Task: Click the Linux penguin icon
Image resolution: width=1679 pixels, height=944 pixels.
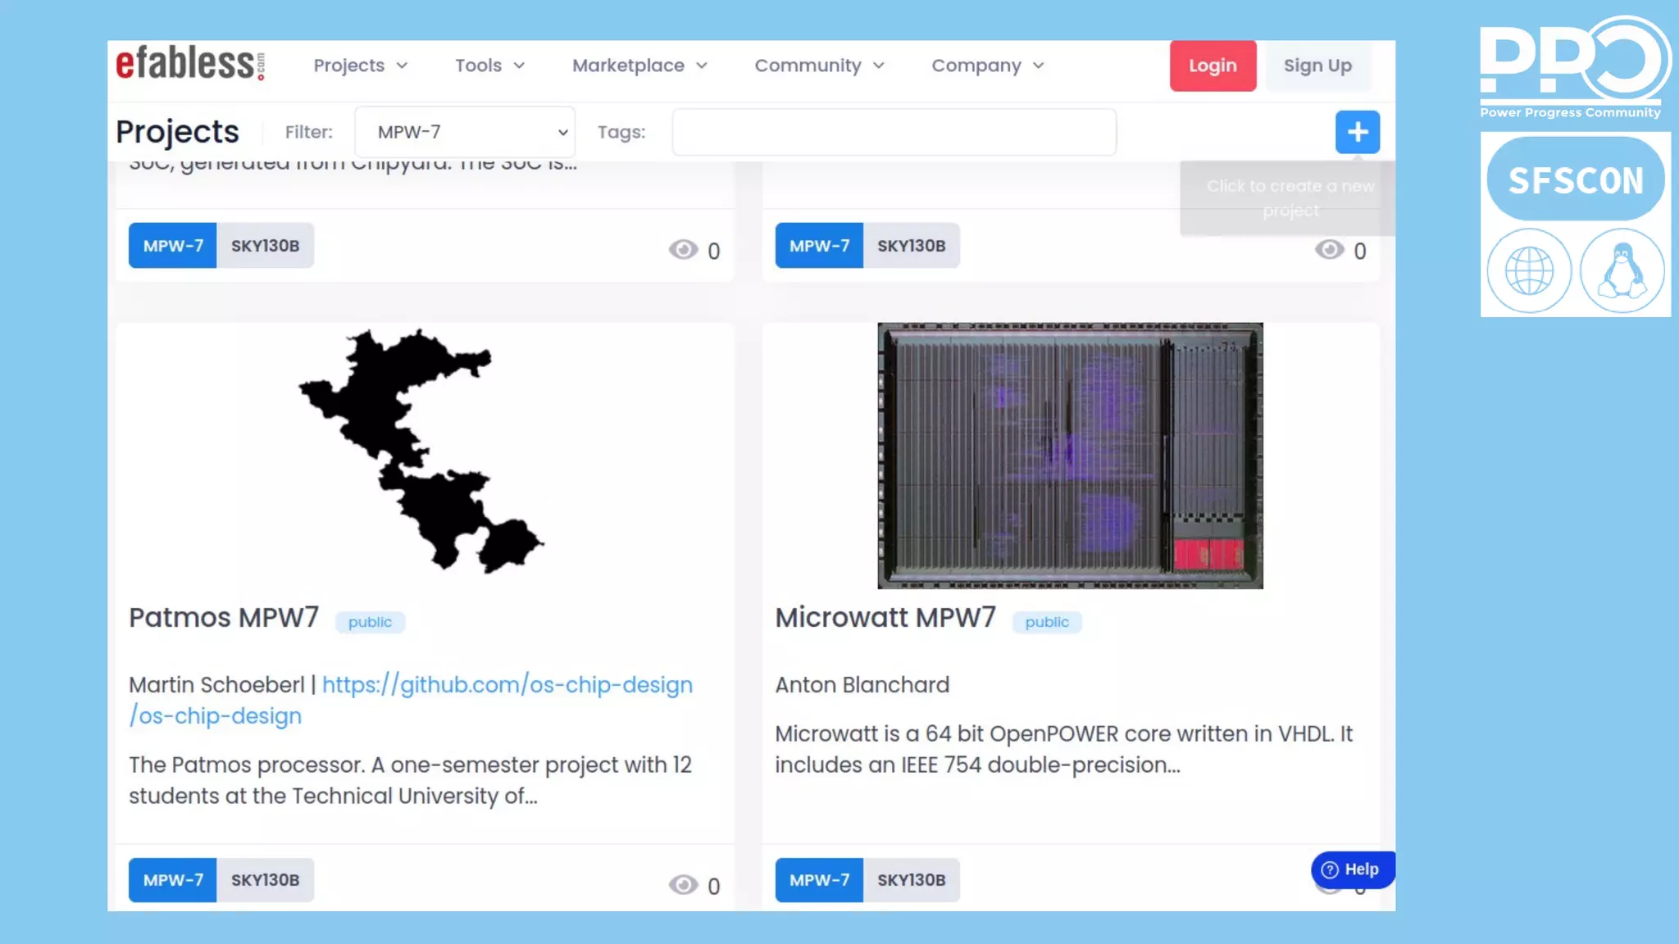Action: (1622, 270)
